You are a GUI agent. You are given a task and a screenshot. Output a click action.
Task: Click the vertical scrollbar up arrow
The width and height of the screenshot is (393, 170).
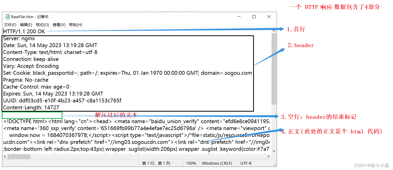[274, 30]
